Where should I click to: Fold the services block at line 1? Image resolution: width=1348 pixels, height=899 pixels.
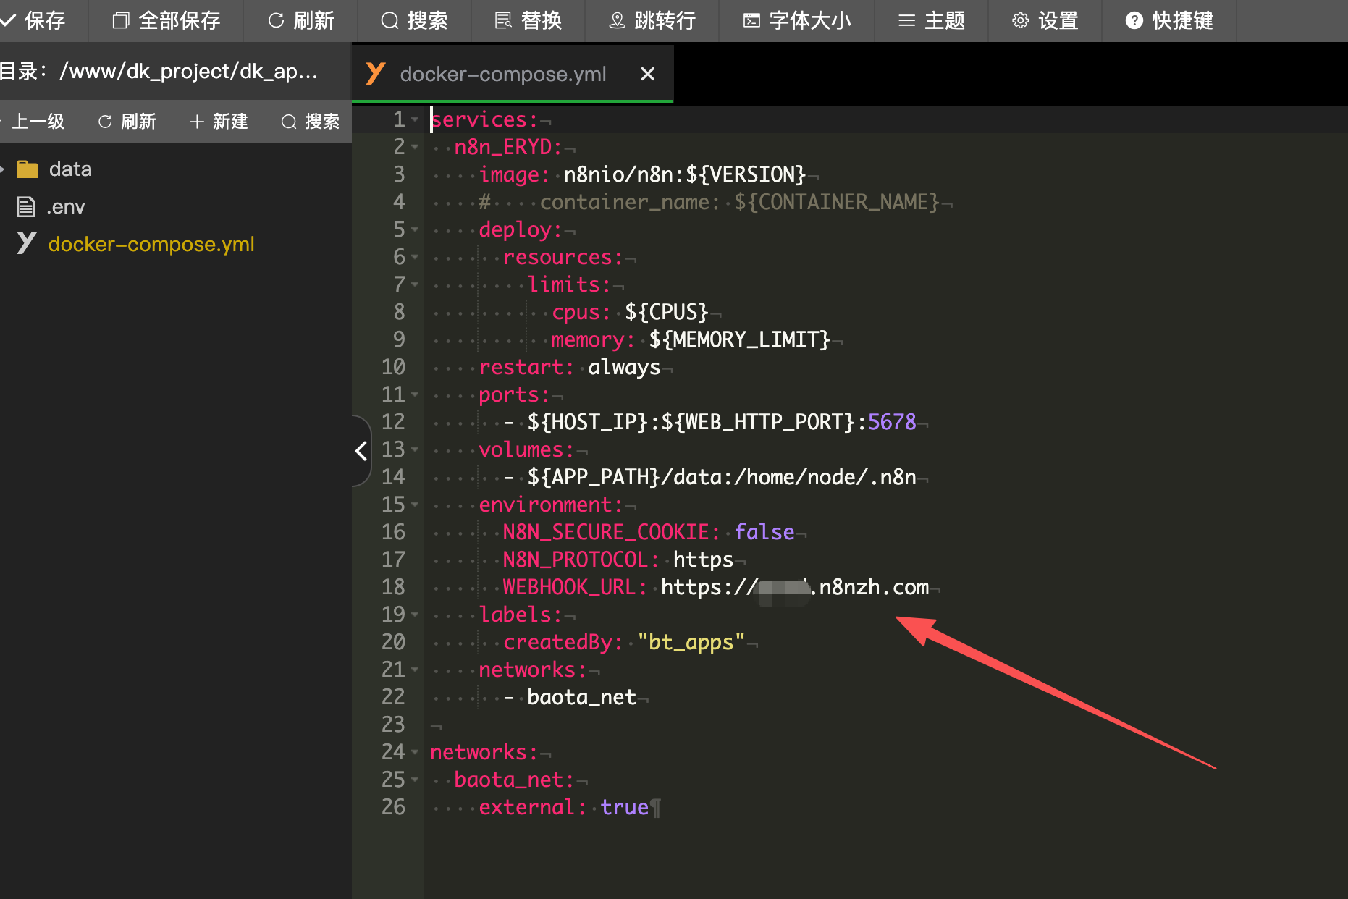(x=415, y=119)
